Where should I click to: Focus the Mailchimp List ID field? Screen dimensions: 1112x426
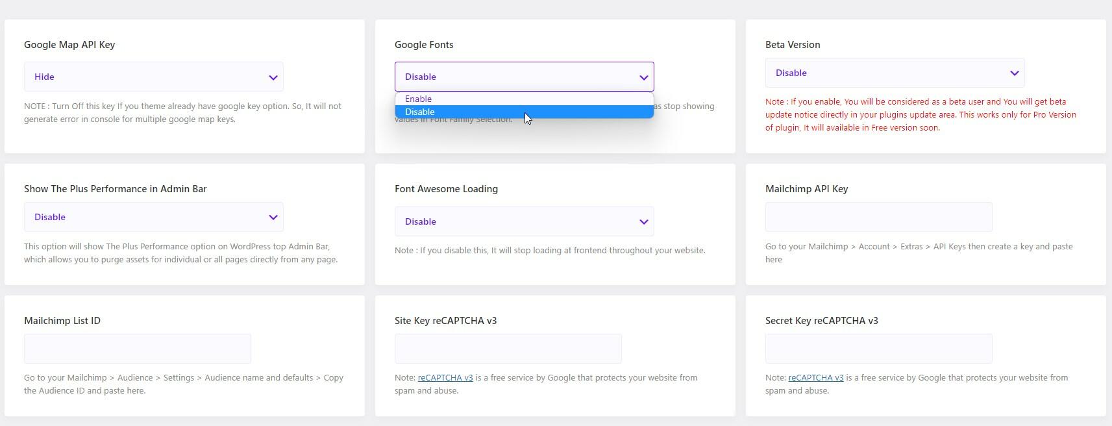pos(138,349)
